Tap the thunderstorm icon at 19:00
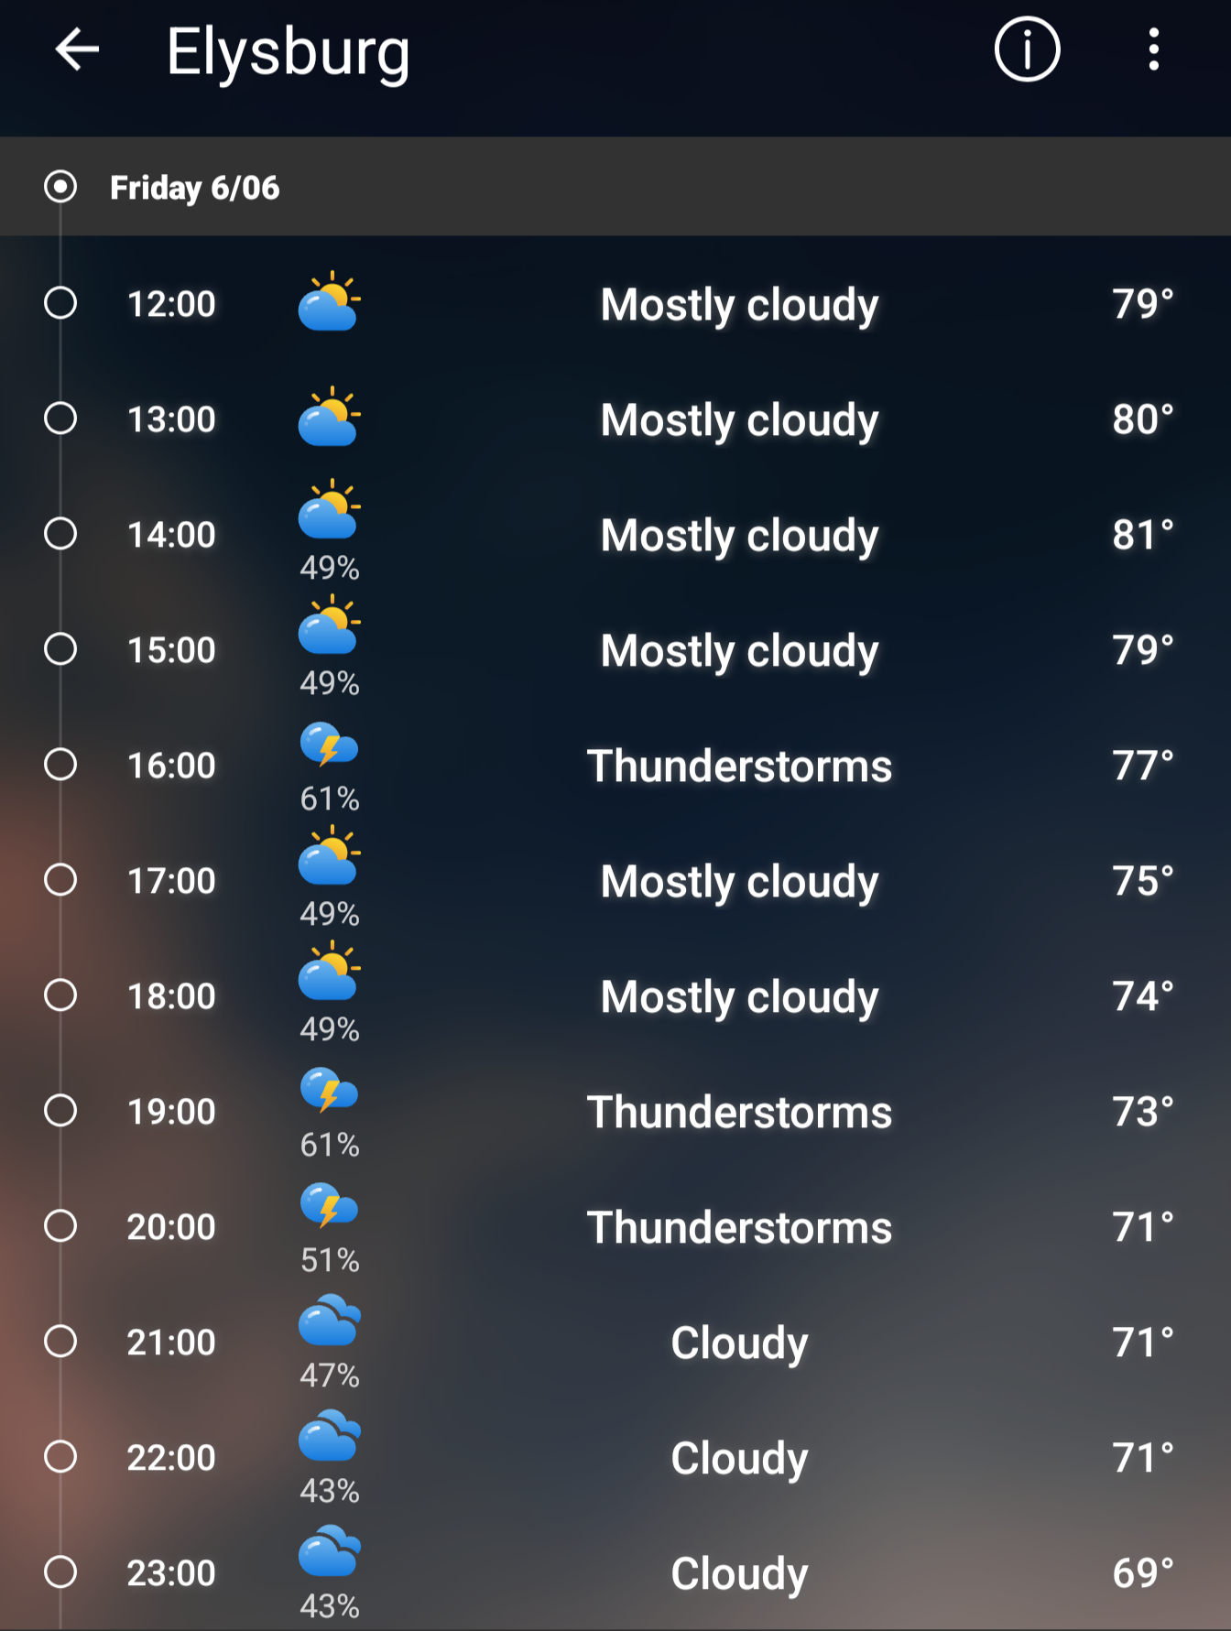The image size is (1231, 1631). click(x=330, y=1091)
